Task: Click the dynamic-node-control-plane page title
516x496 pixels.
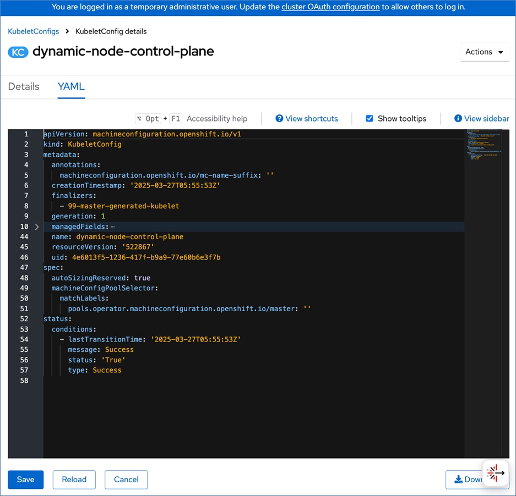Action: [123, 51]
